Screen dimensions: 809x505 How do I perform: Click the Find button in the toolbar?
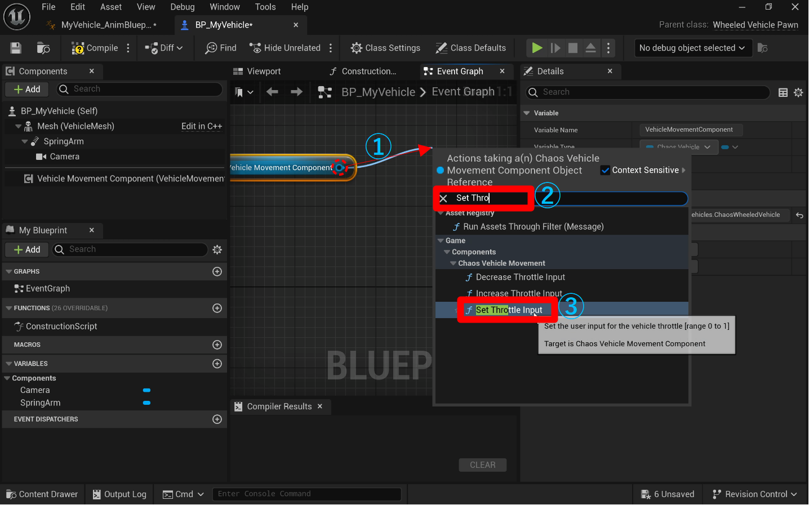pyautogui.click(x=221, y=48)
